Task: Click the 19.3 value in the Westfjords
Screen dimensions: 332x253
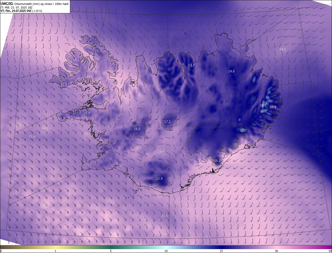Action: pyautogui.click(x=98, y=51)
